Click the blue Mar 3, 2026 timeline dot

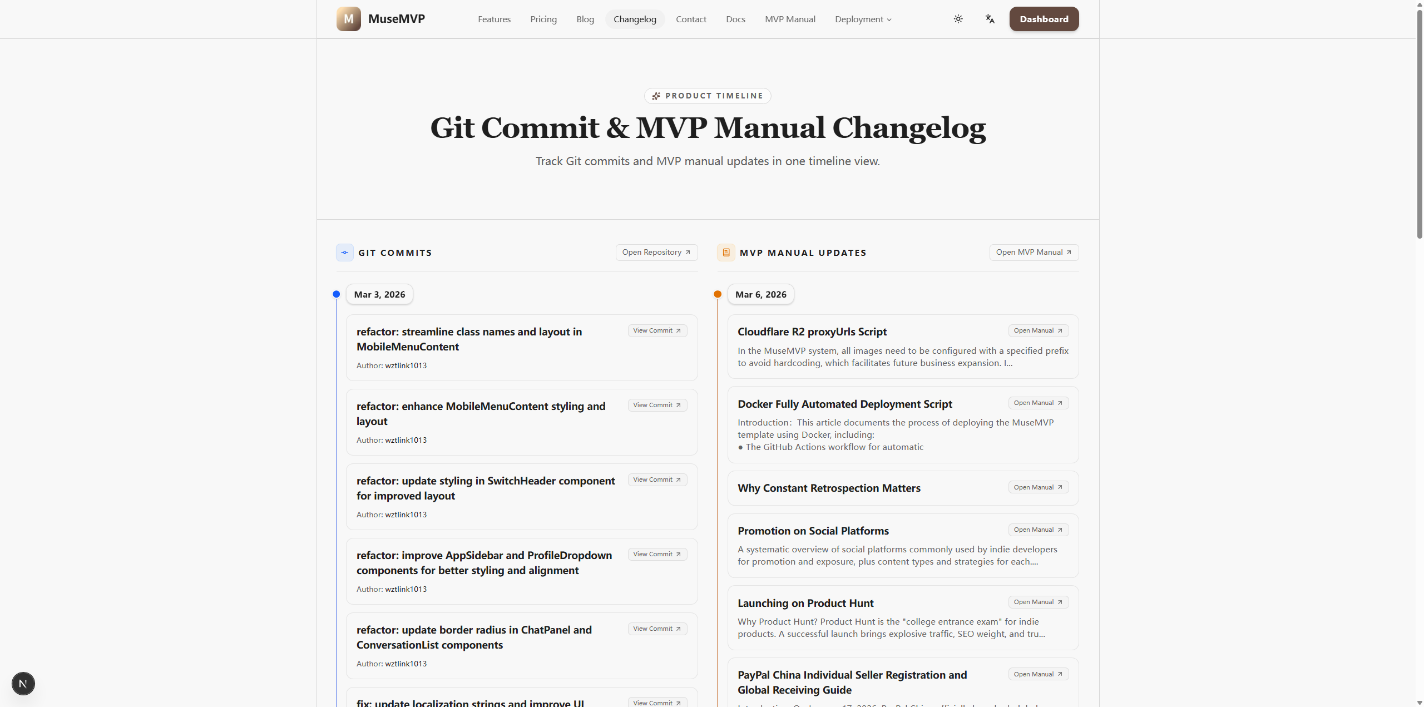[x=337, y=294]
